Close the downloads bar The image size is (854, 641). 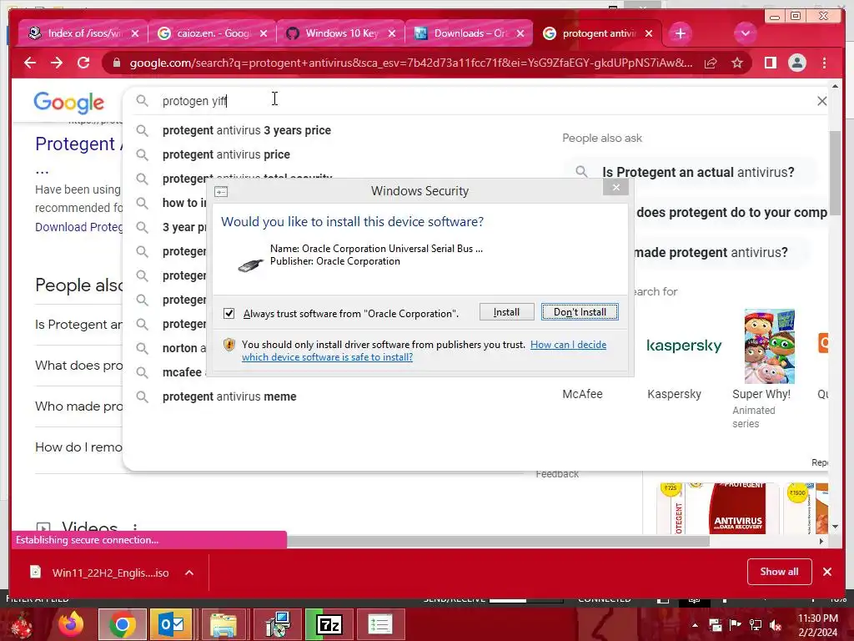827,572
